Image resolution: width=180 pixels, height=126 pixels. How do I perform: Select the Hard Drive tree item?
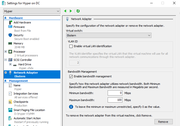[25, 64]
